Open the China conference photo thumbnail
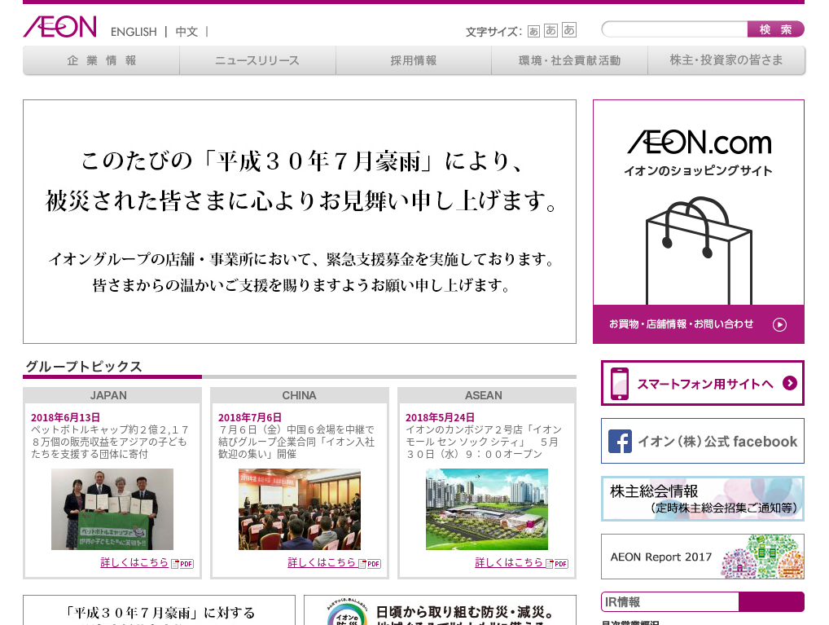 coord(300,509)
